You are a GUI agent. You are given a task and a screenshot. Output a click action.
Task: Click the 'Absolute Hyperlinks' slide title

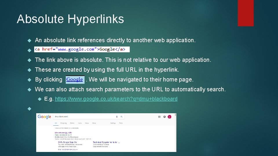pyautogui.click(x=70, y=19)
